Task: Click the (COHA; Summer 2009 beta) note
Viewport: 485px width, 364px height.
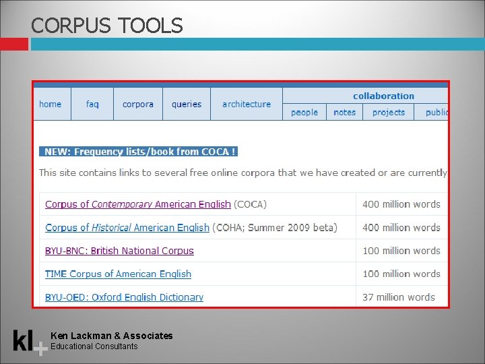Action: coord(275,228)
